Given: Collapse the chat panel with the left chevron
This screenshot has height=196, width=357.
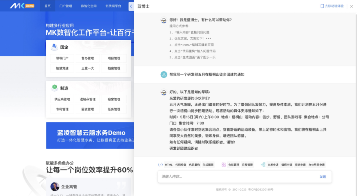Looking at the screenshot, I should pyautogui.click(x=131, y=6).
